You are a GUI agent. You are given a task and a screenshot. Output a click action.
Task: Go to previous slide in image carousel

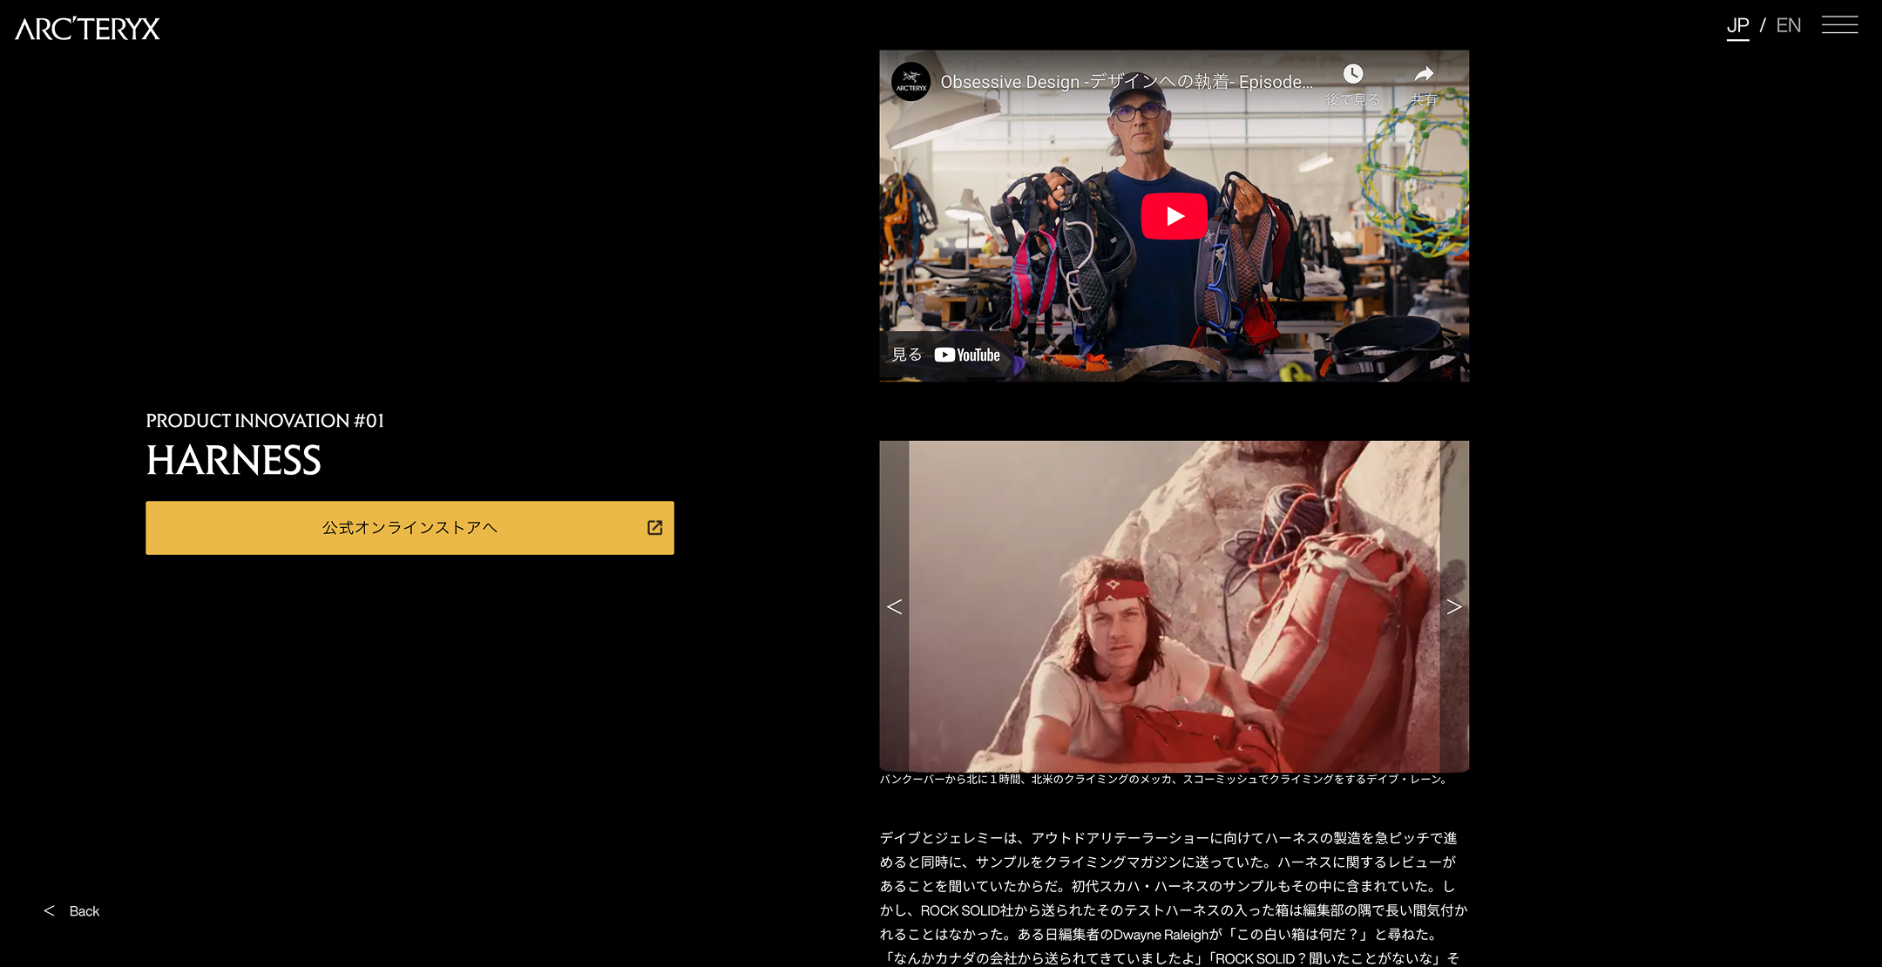coord(894,606)
